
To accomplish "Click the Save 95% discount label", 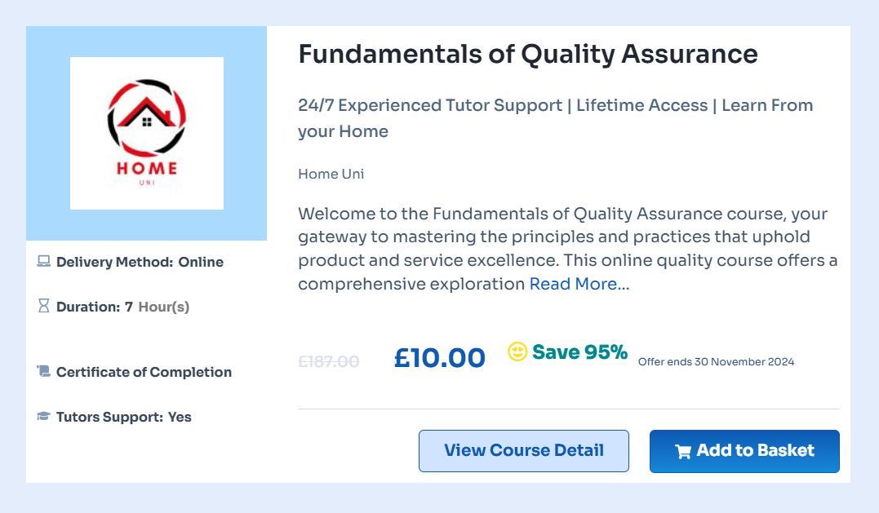I will [579, 352].
